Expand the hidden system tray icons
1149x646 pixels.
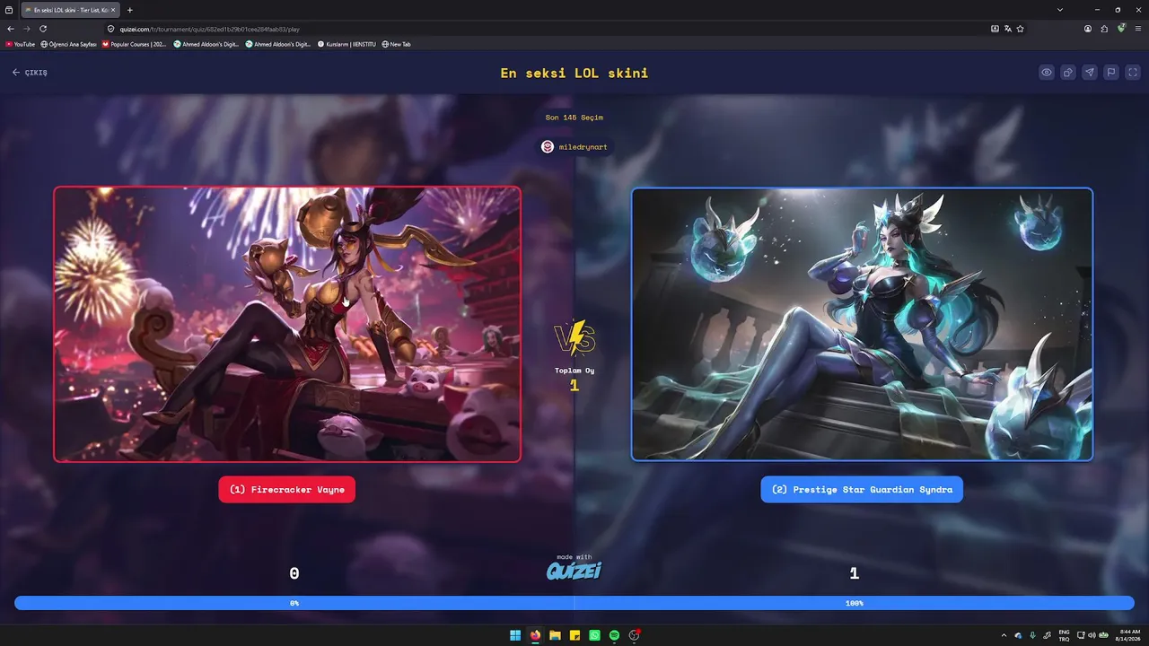[1004, 635]
